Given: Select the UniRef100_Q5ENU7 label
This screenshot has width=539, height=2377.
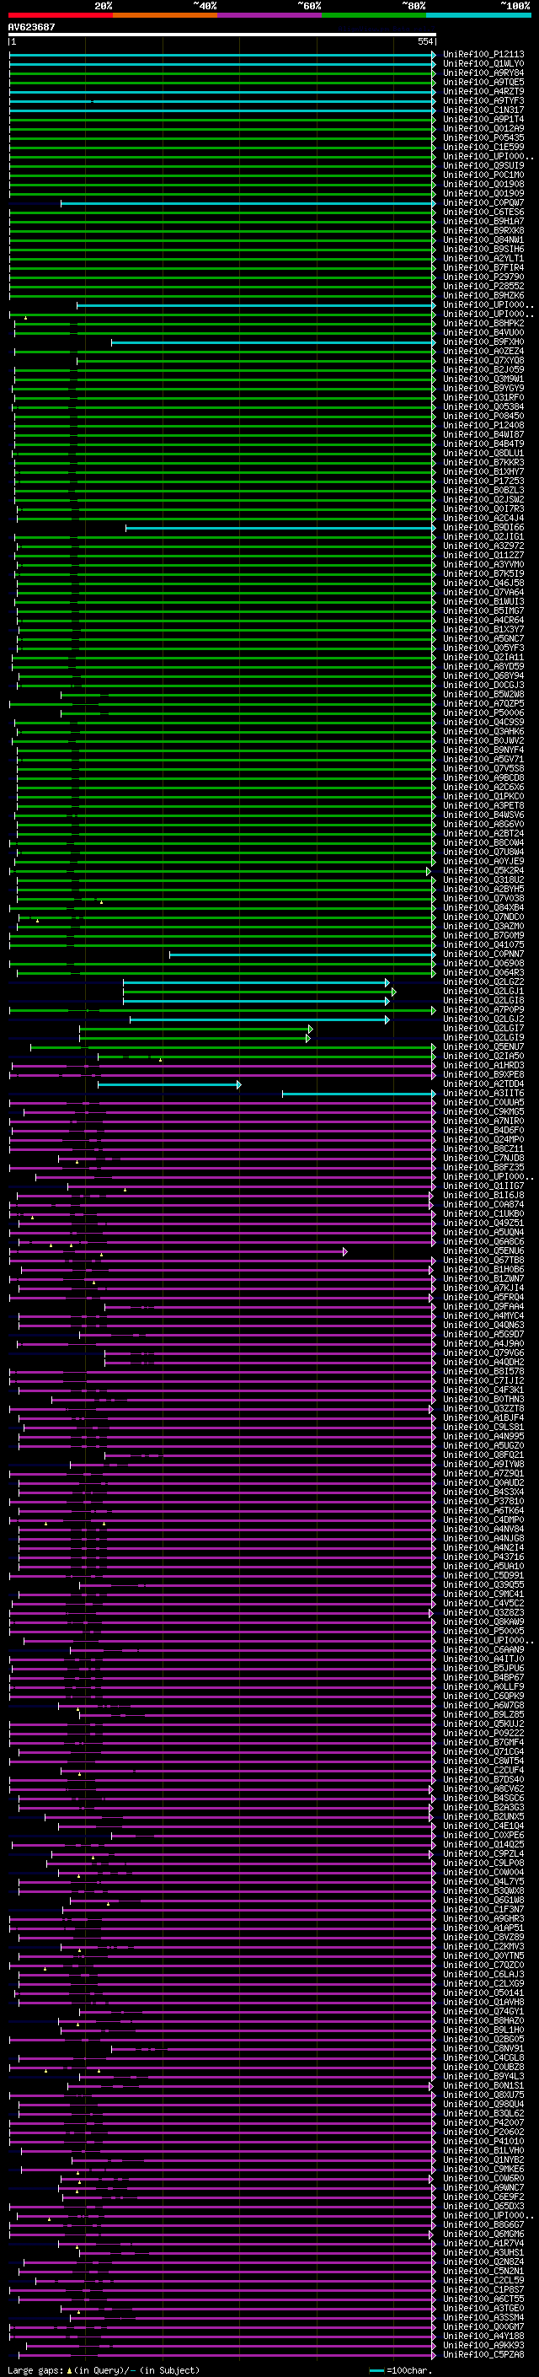Looking at the screenshot, I should click(x=483, y=1046).
